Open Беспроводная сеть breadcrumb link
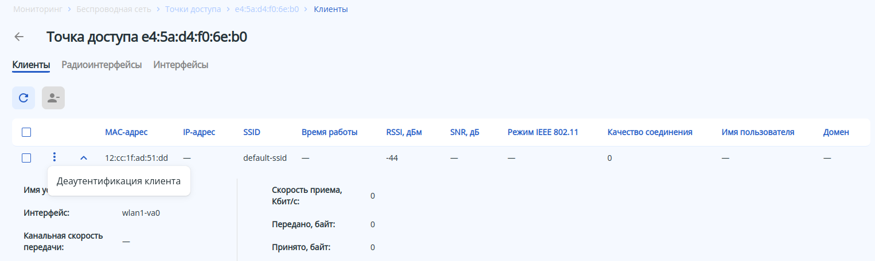Viewport: 875px width, 261px height. [x=114, y=9]
